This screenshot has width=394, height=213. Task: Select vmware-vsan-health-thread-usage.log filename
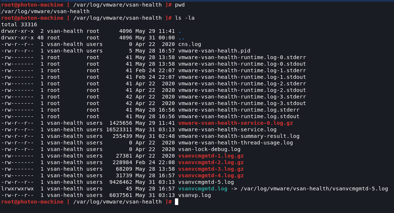(x=235, y=143)
